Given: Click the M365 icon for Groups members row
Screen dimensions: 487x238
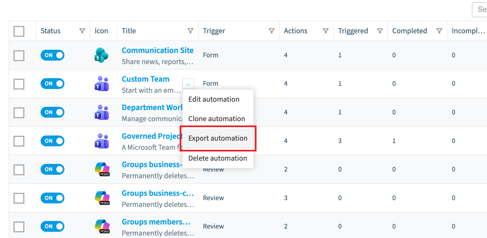Looking at the screenshot, I should (102, 226).
